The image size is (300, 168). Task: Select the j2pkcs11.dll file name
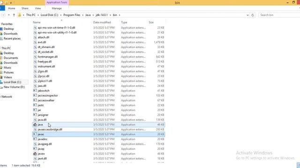click(x=45, y=81)
